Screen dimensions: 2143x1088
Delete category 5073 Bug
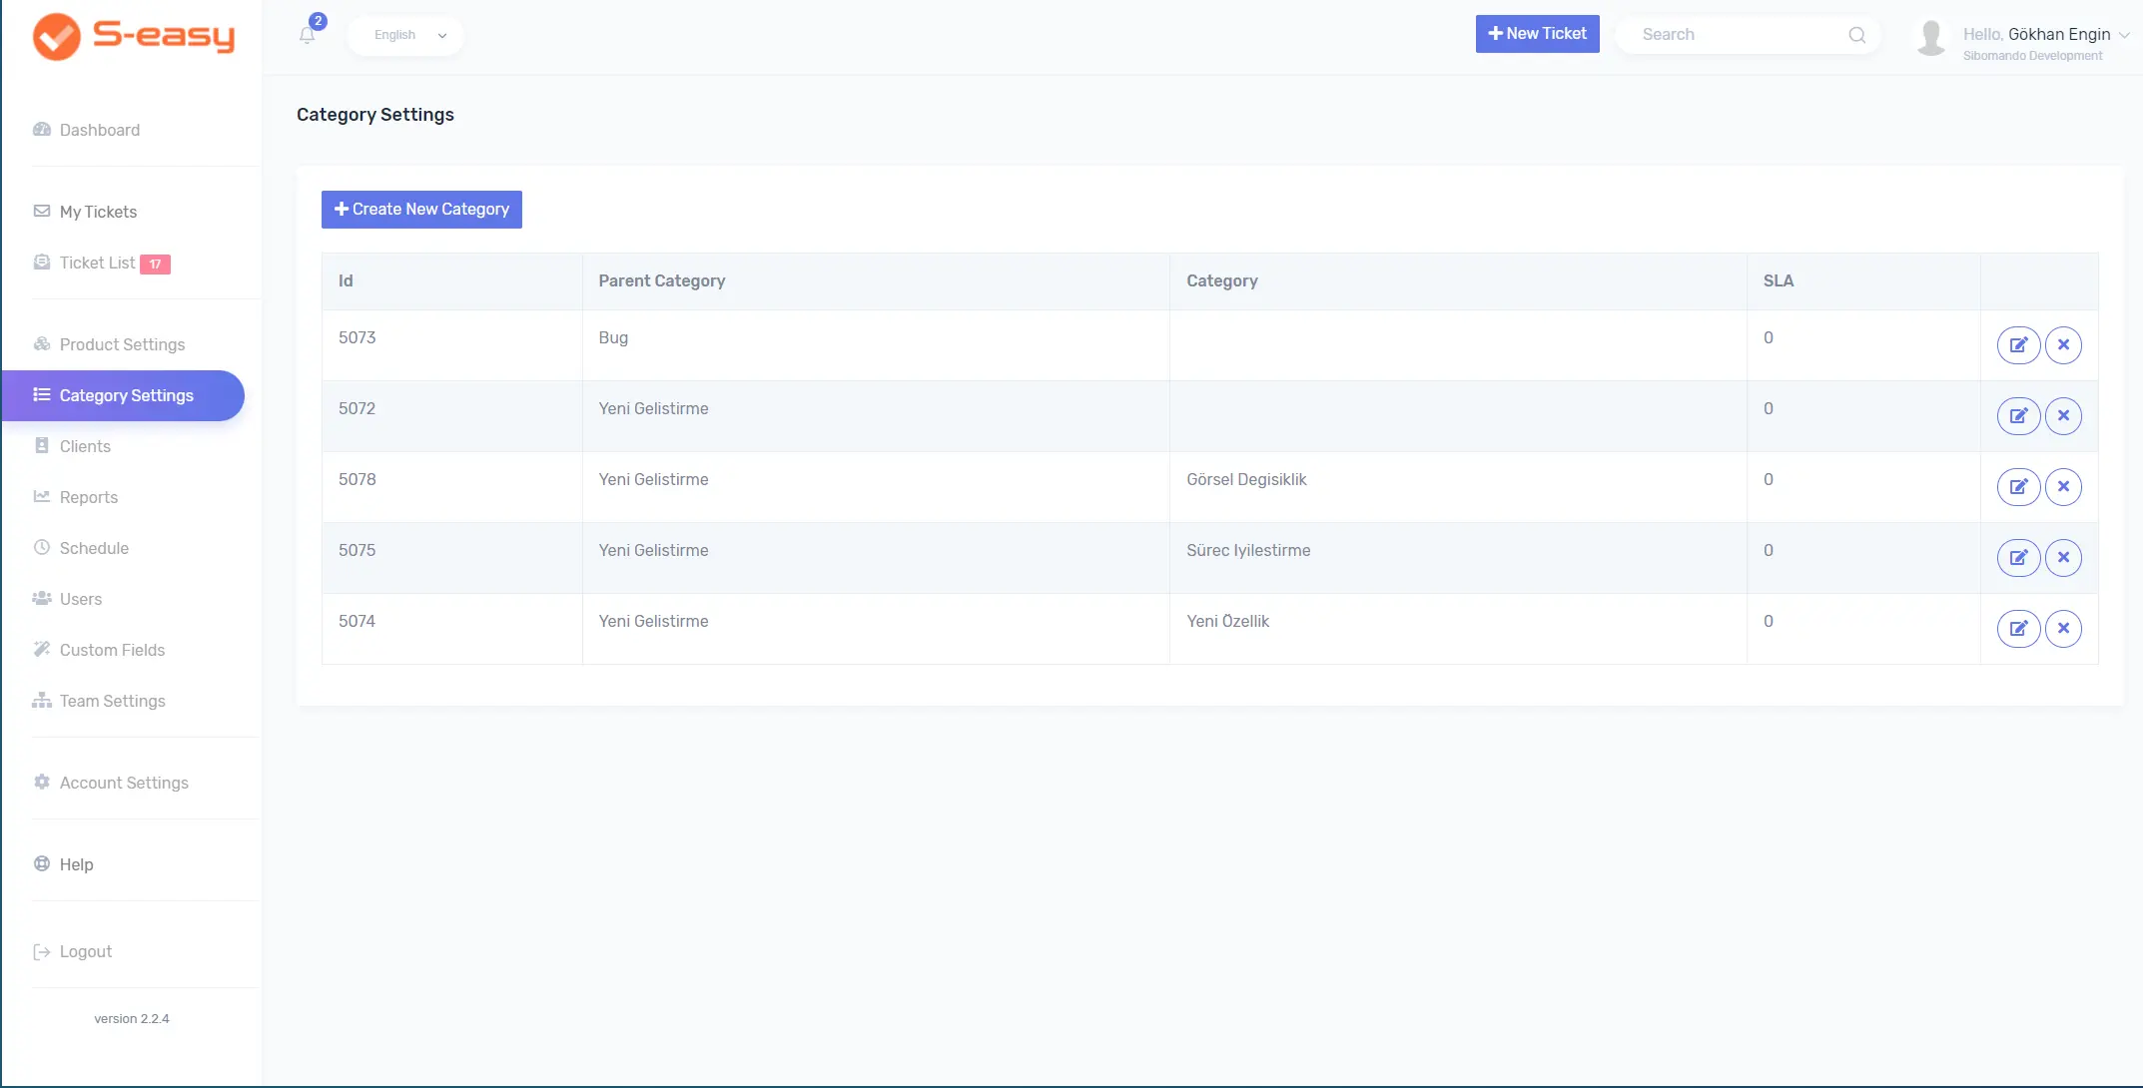[x=2063, y=345]
